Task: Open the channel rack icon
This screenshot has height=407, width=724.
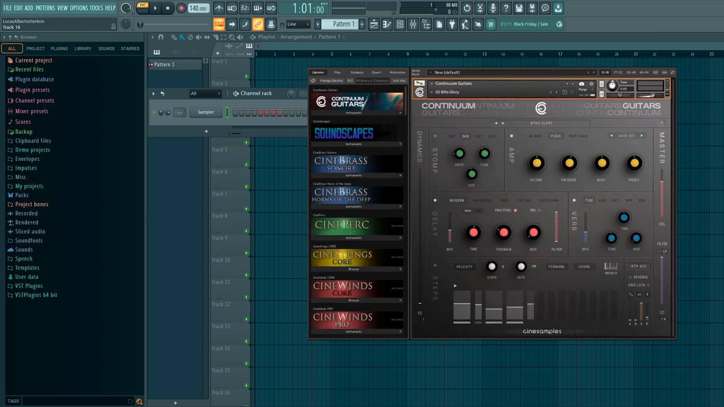Action: (400, 24)
